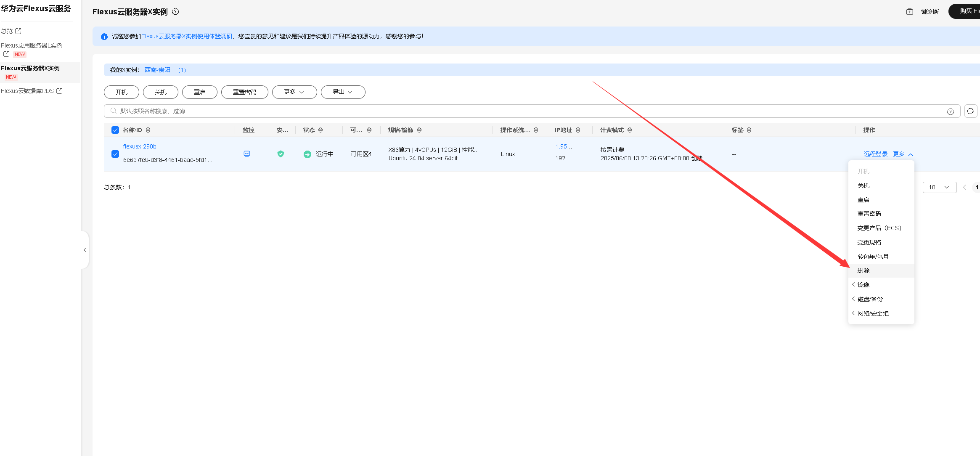Screen dimensions: 980x456
Task: Click the monitoring chart icon for flexusx-290b
Action: pyautogui.click(x=247, y=154)
